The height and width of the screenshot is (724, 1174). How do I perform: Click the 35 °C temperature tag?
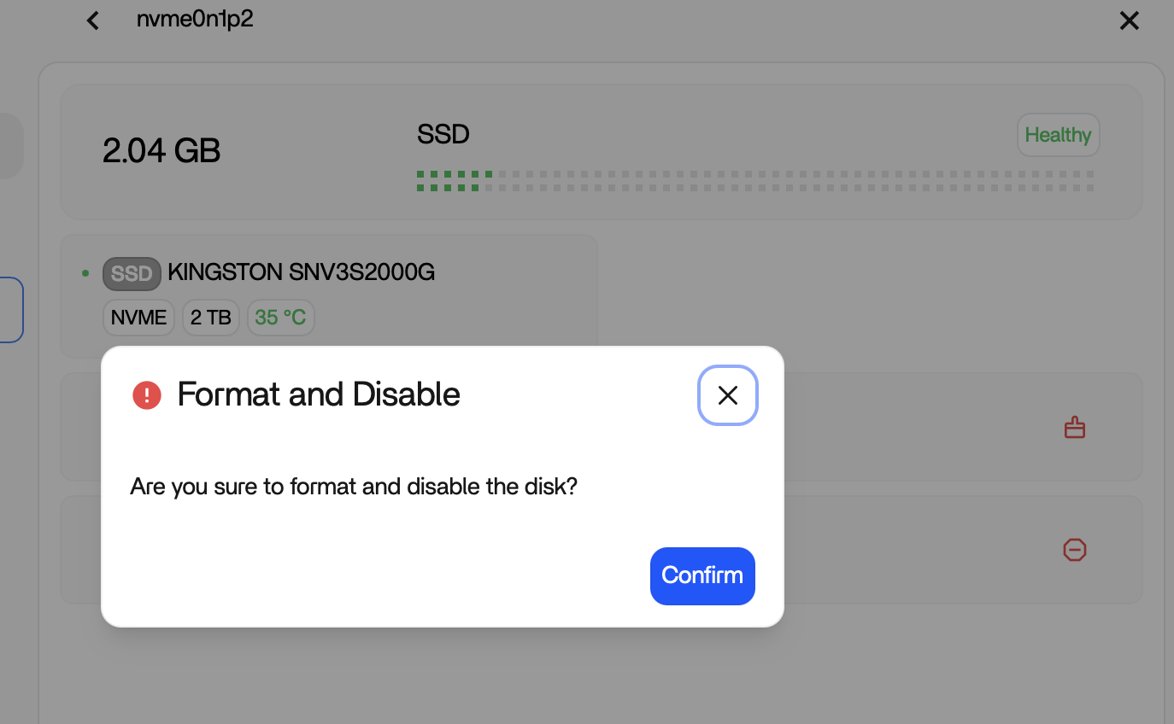[280, 318]
